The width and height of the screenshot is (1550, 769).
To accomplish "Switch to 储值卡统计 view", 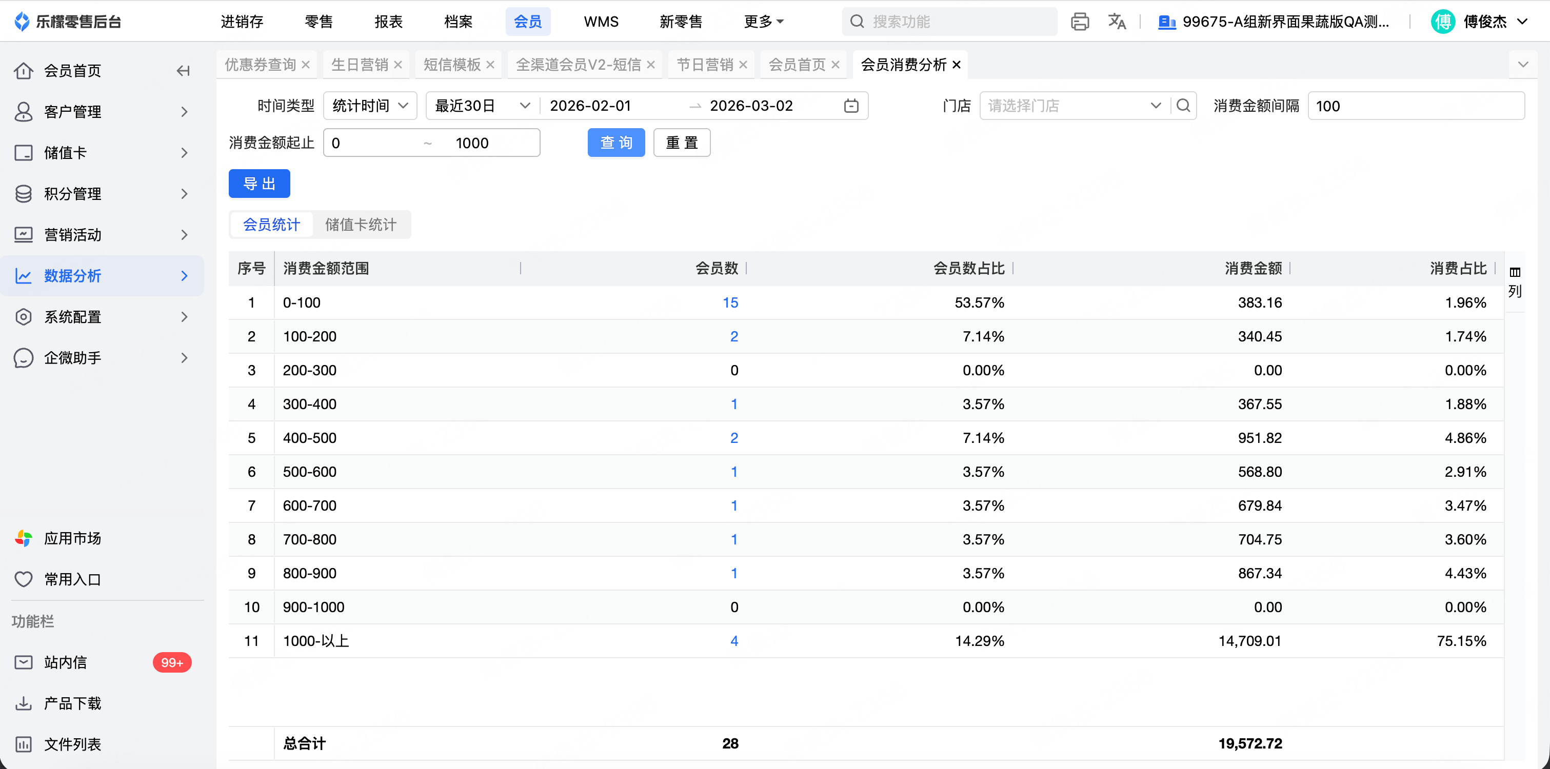I will 361,225.
